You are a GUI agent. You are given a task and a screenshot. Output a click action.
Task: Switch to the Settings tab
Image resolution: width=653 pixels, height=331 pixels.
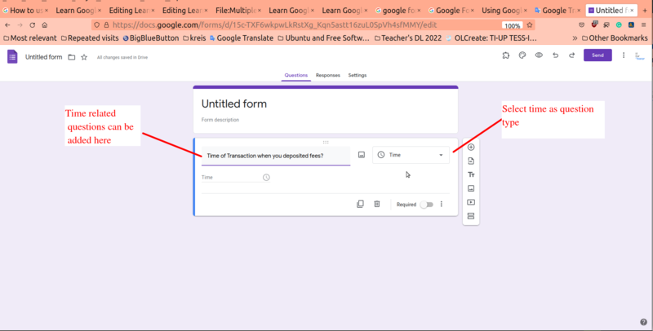tap(358, 75)
